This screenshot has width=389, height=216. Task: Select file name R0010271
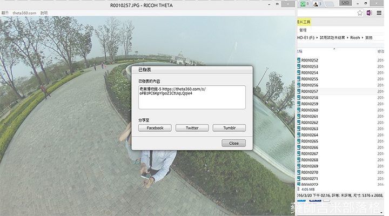click(310, 179)
